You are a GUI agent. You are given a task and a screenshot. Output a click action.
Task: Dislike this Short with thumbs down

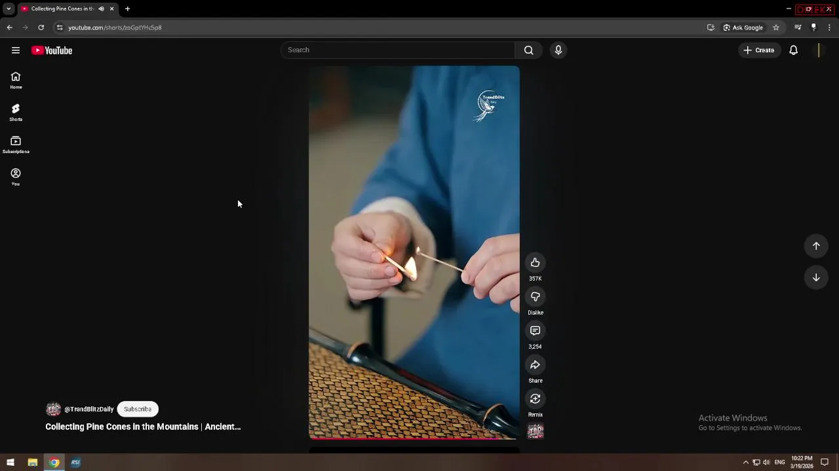pos(536,296)
